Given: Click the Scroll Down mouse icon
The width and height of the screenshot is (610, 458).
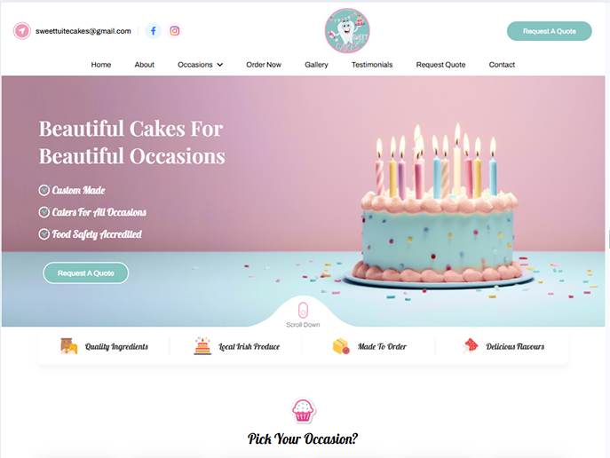Looking at the screenshot, I should coord(303,311).
